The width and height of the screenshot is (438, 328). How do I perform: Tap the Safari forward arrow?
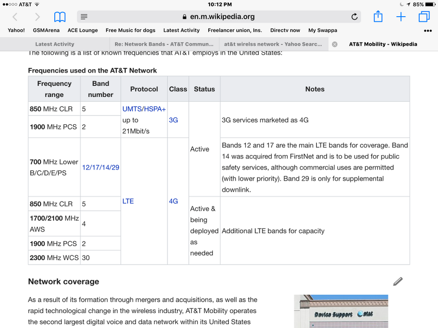(37, 17)
